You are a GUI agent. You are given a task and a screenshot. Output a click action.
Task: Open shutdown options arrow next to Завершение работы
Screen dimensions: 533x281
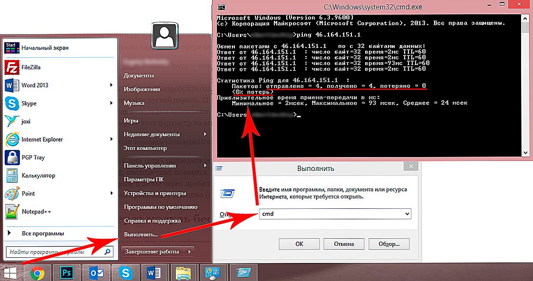189,252
